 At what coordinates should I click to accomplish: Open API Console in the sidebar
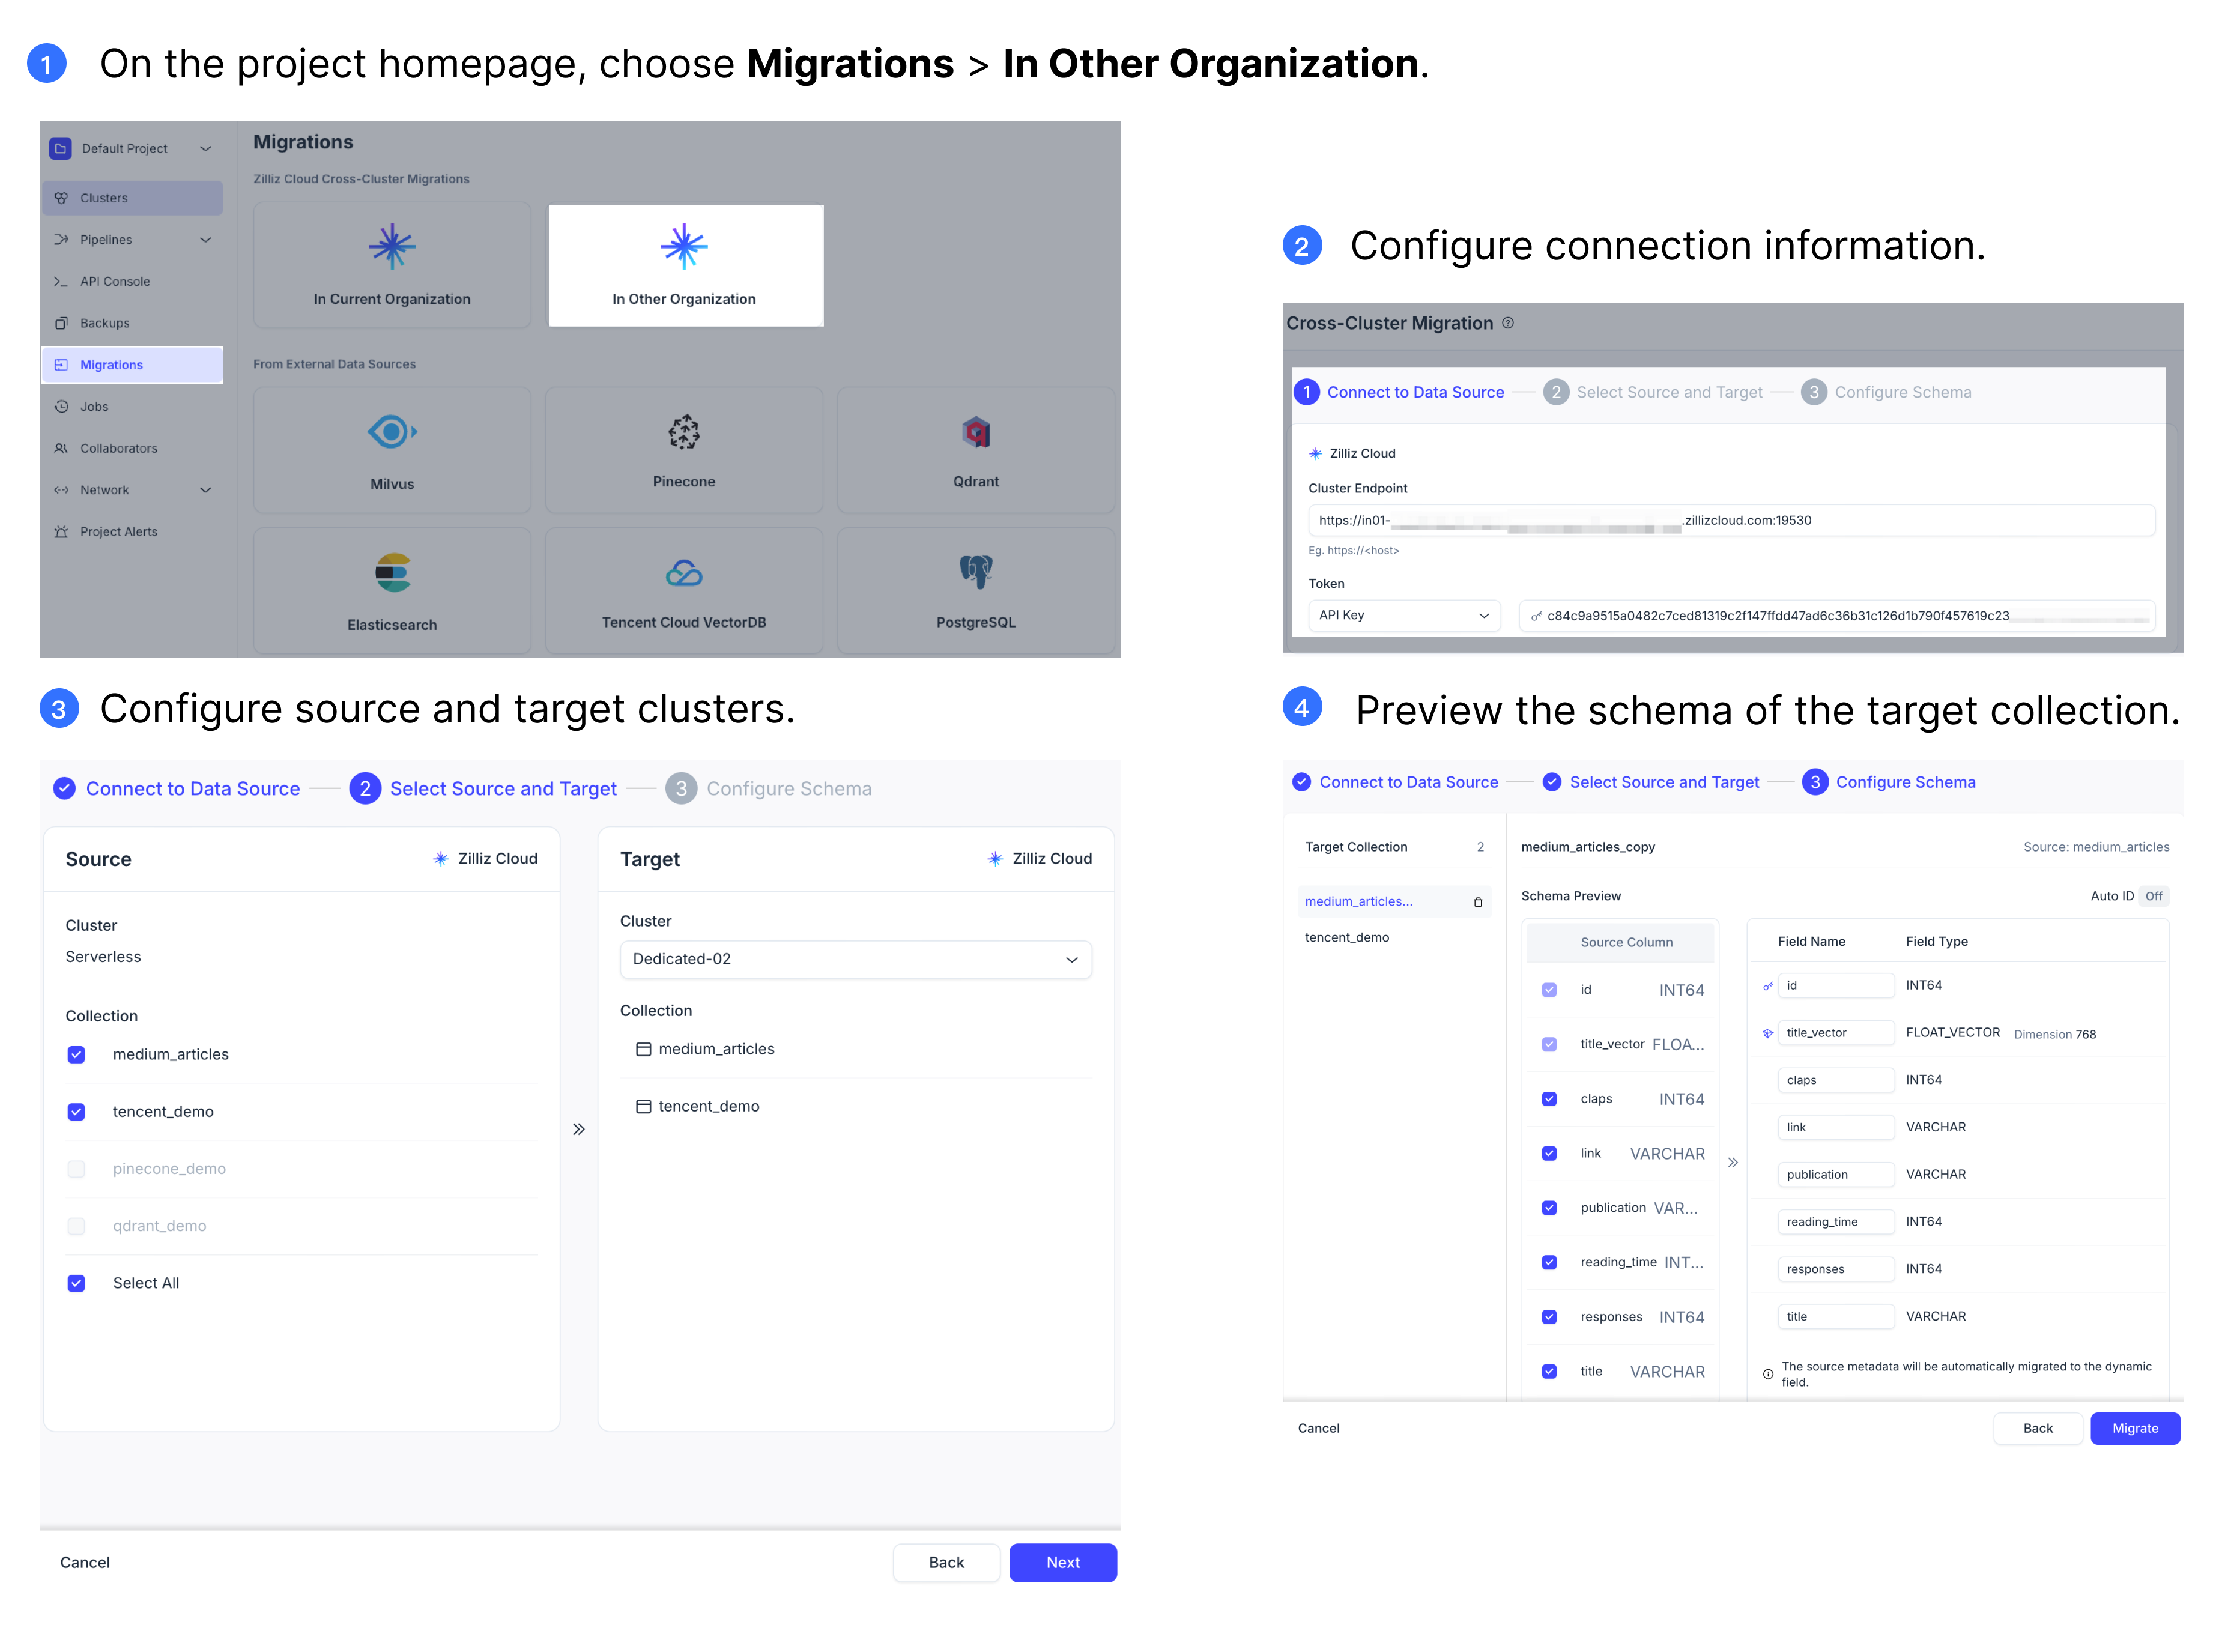[132, 282]
